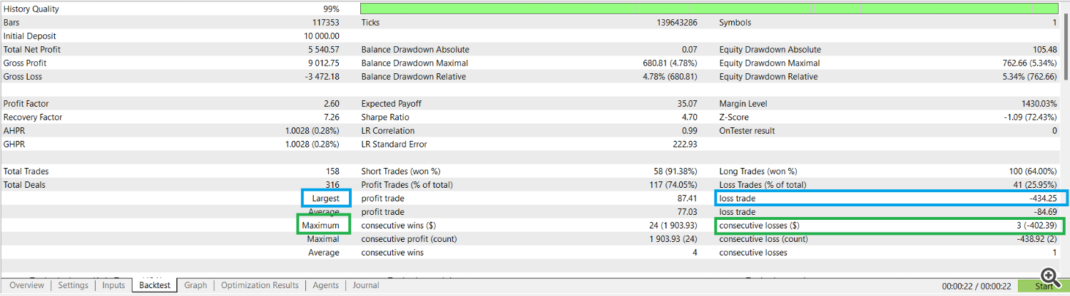Click the Profit Trades value 117 (74.05%)
Image resolution: width=1070 pixels, height=296 pixels.
[x=673, y=185]
